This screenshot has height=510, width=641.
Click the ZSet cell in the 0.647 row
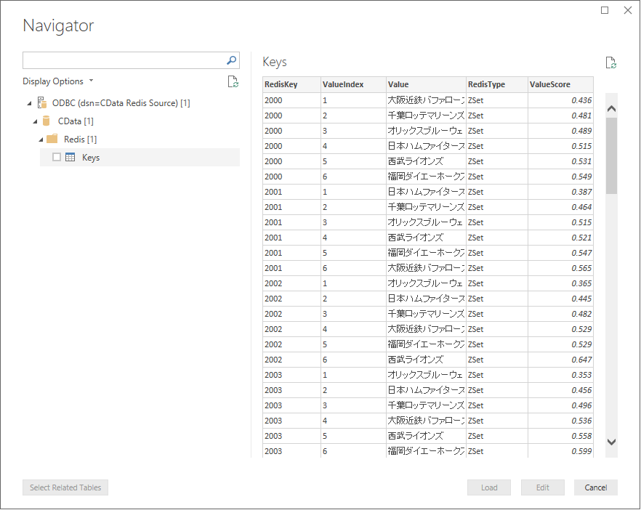496,360
